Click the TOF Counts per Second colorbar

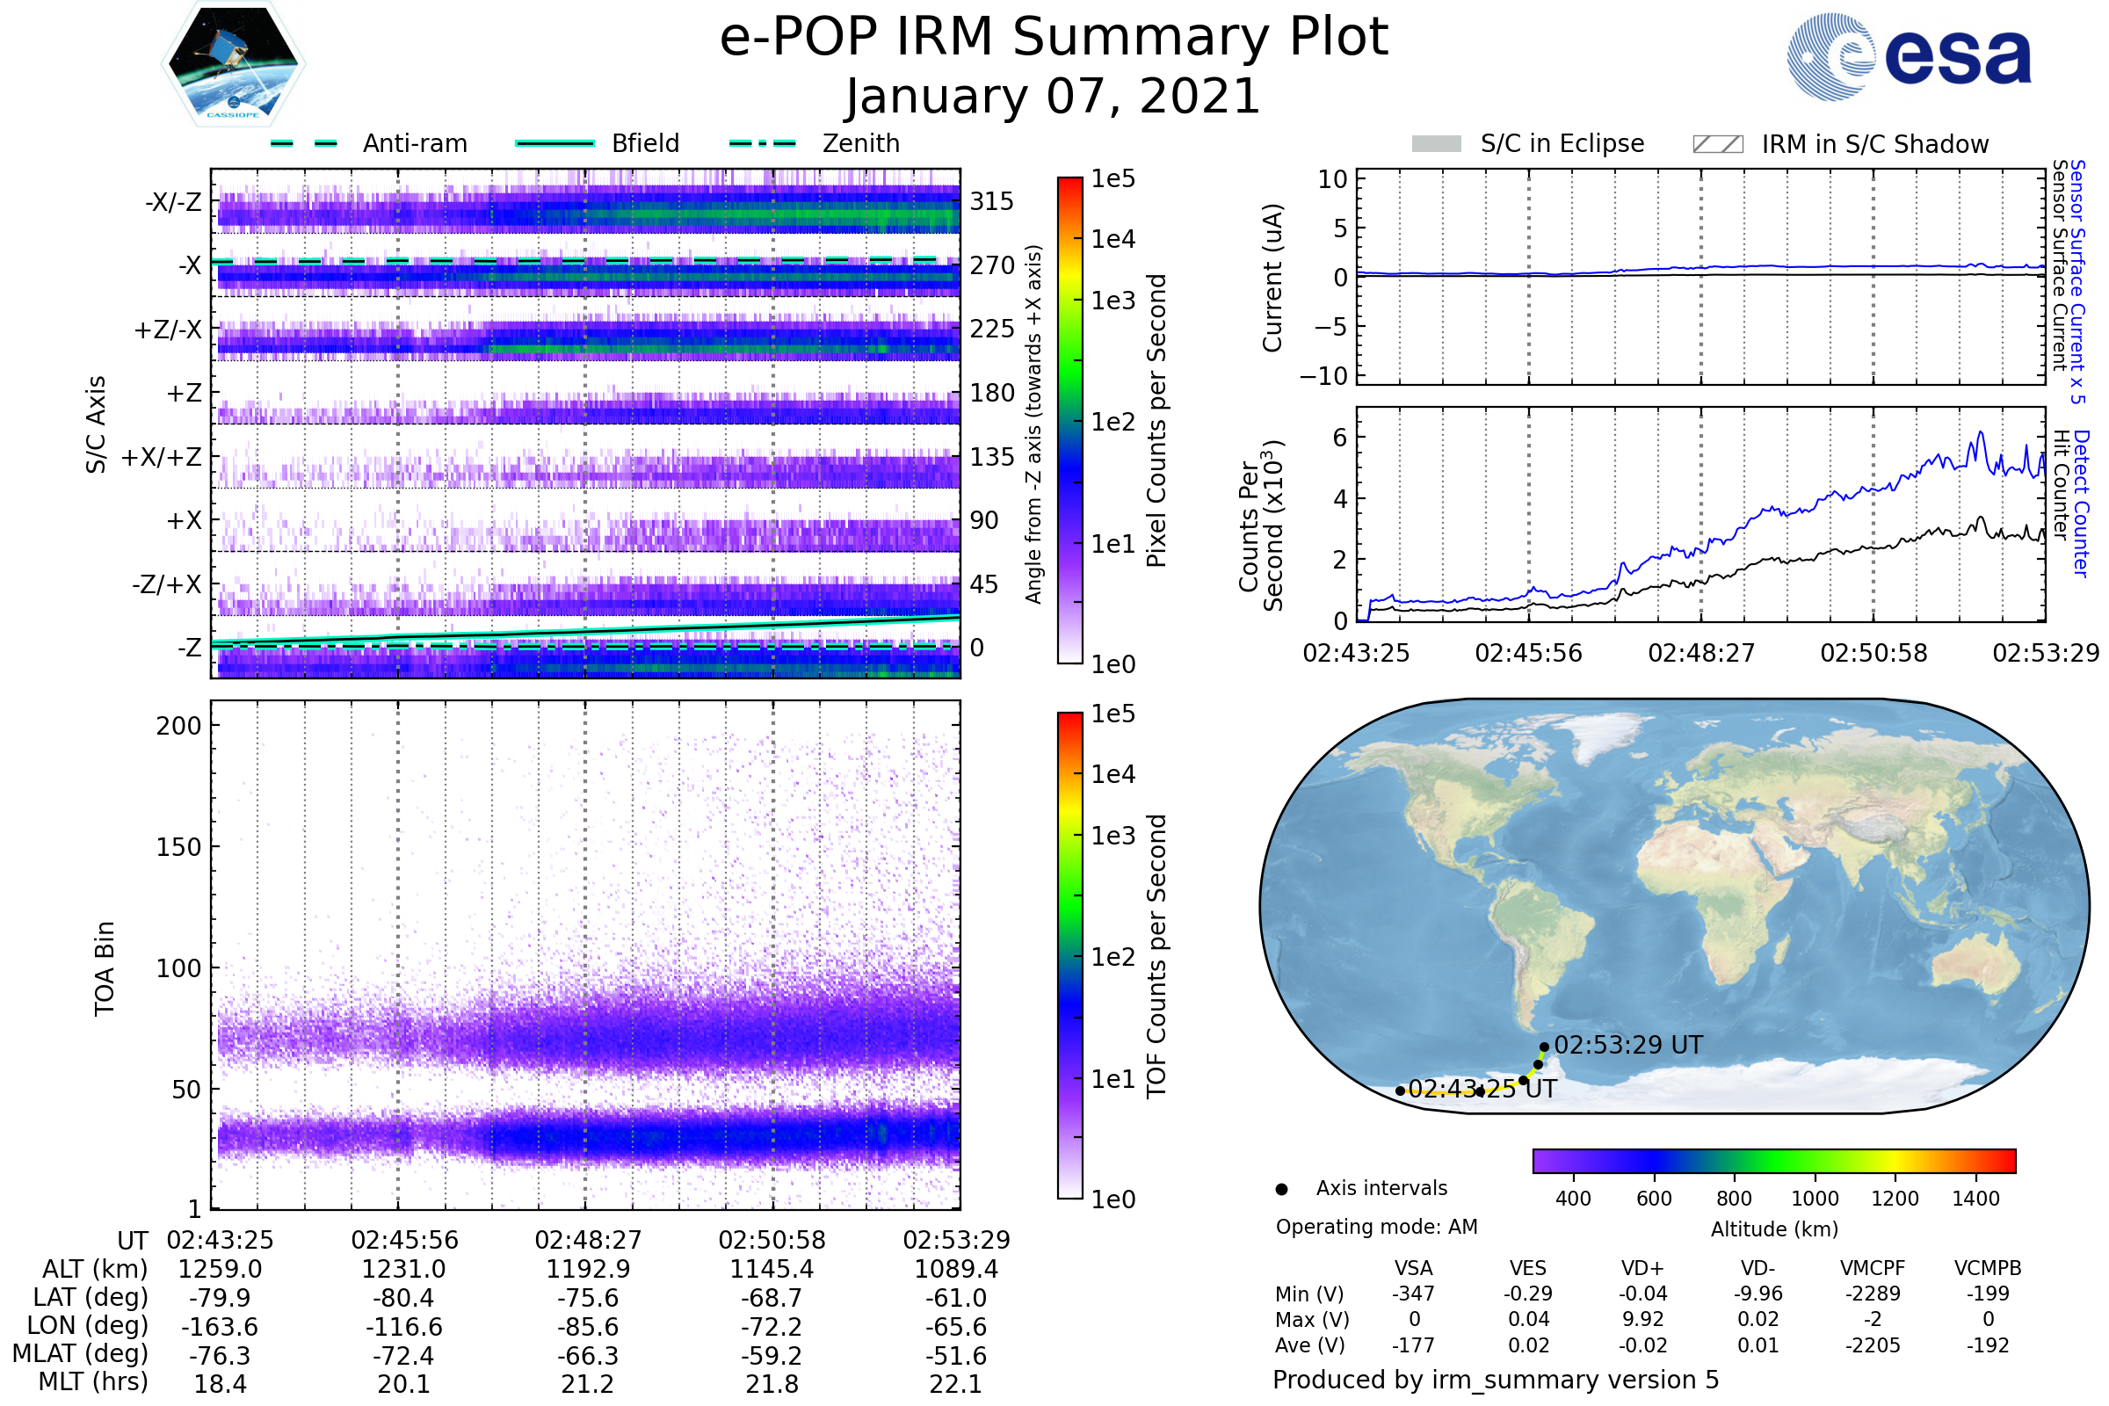pos(1069,955)
